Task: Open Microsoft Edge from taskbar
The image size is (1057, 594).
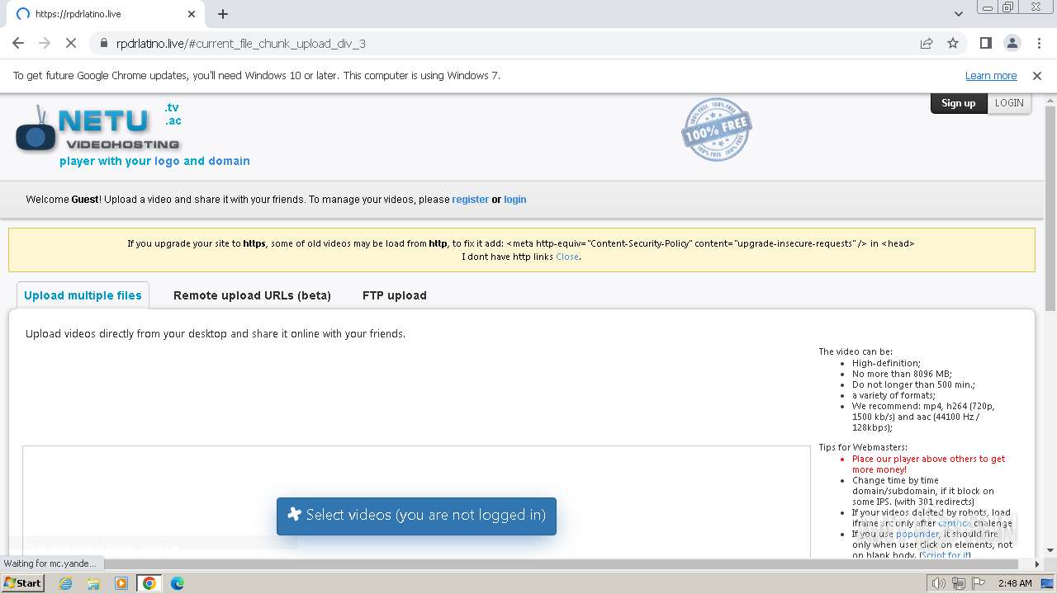Action: tap(178, 583)
